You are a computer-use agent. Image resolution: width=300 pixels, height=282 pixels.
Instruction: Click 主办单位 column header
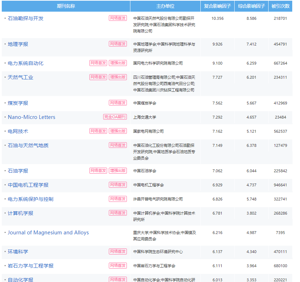pos(165,6)
